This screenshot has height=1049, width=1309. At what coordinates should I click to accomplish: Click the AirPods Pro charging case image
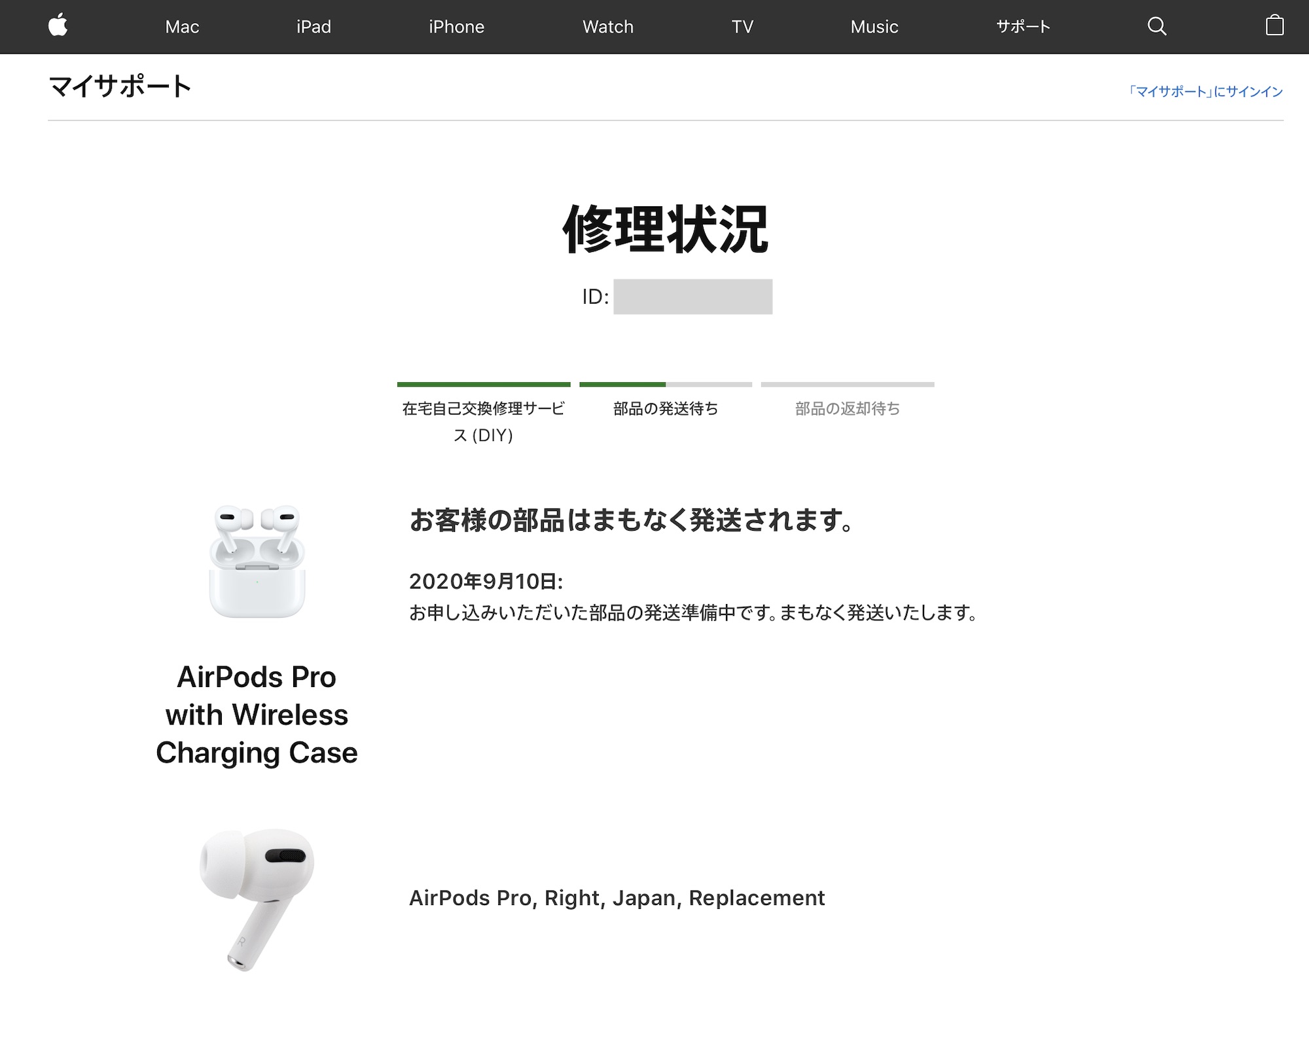257,561
